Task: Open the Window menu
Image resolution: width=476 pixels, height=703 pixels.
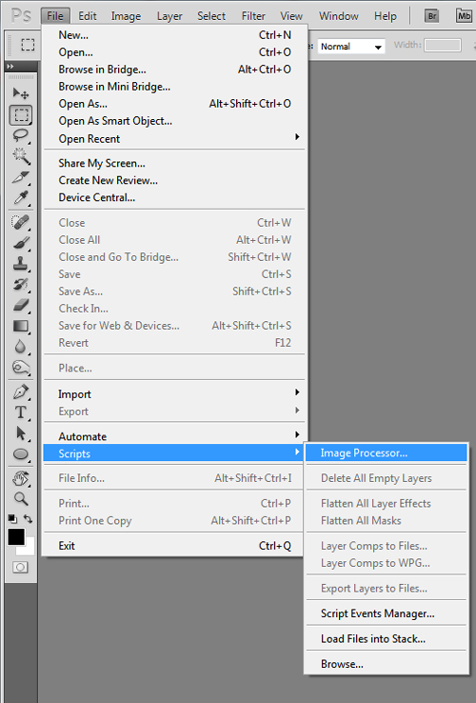Action: (x=339, y=16)
